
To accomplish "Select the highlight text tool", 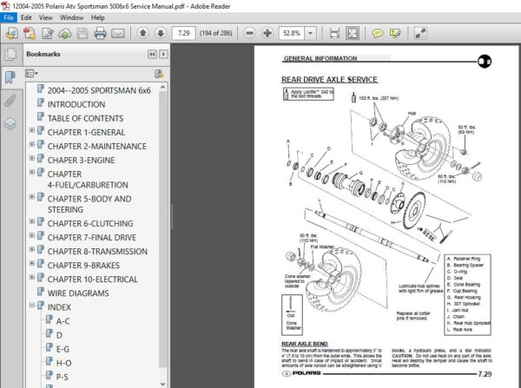I will [x=395, y=33].
